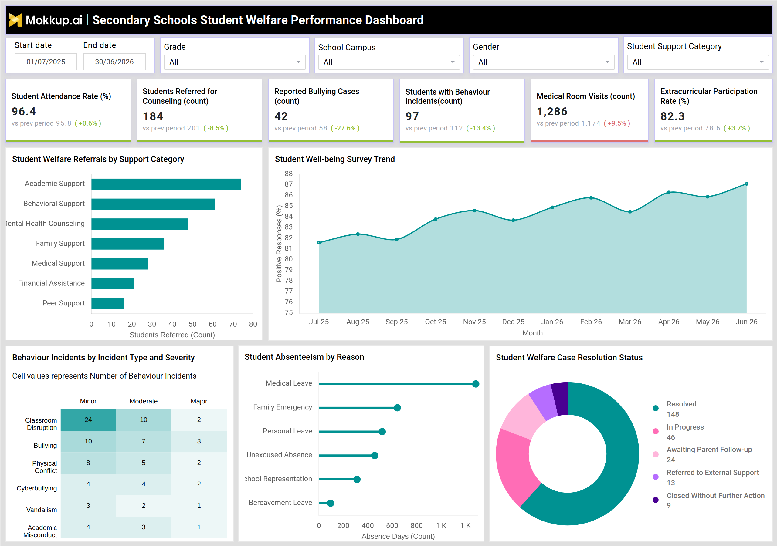The image size is (777, 546).
Task: Click the pink In Progress donut segment
Action: (x=515, y=467)
